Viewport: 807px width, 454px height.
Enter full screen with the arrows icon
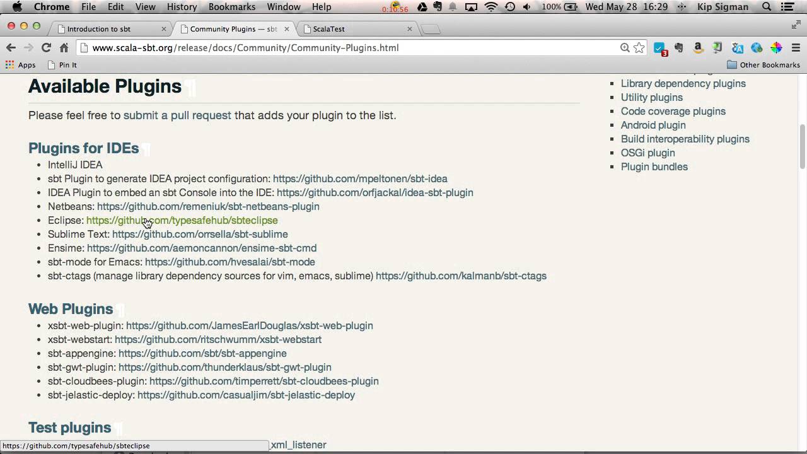[x=796, y=25]
